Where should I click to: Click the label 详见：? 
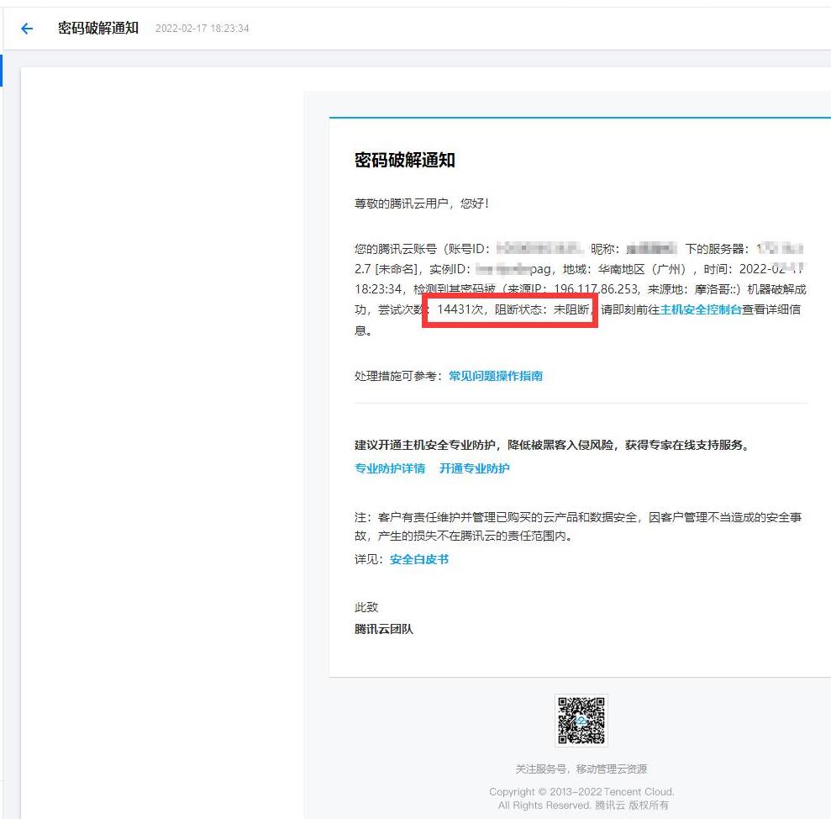pos(369,560)
